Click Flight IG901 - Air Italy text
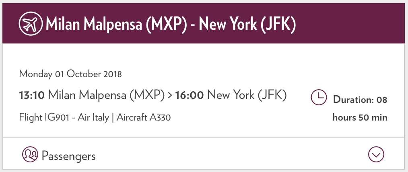 [x=64, y=118]
